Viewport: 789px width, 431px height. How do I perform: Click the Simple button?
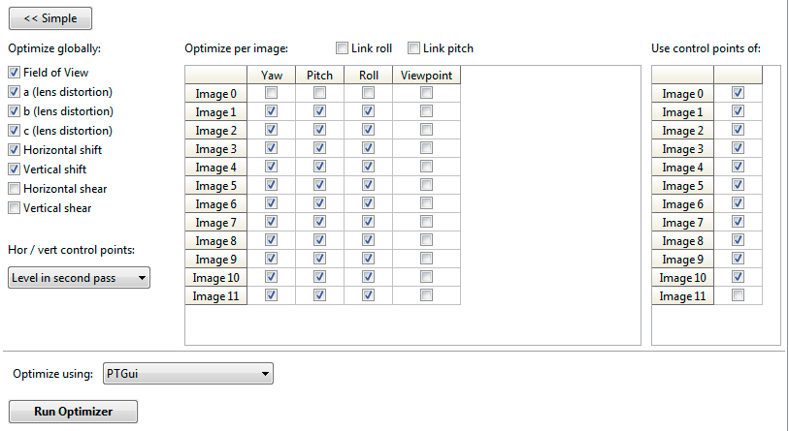pyautogui.click(x=49, y=17)
